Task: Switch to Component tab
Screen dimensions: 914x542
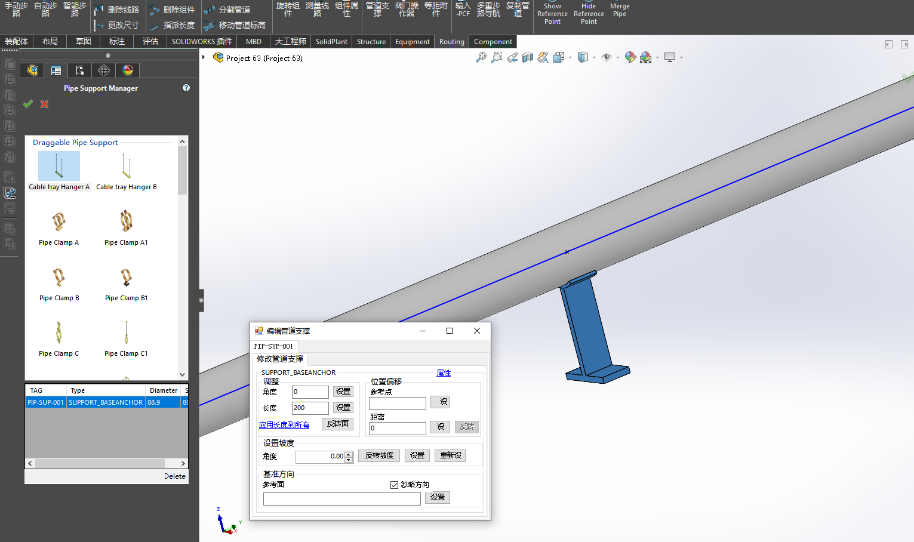Action: tap(493, 41)
